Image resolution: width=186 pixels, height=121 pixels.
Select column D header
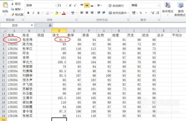pyautogui.click(x=59, y=31)
